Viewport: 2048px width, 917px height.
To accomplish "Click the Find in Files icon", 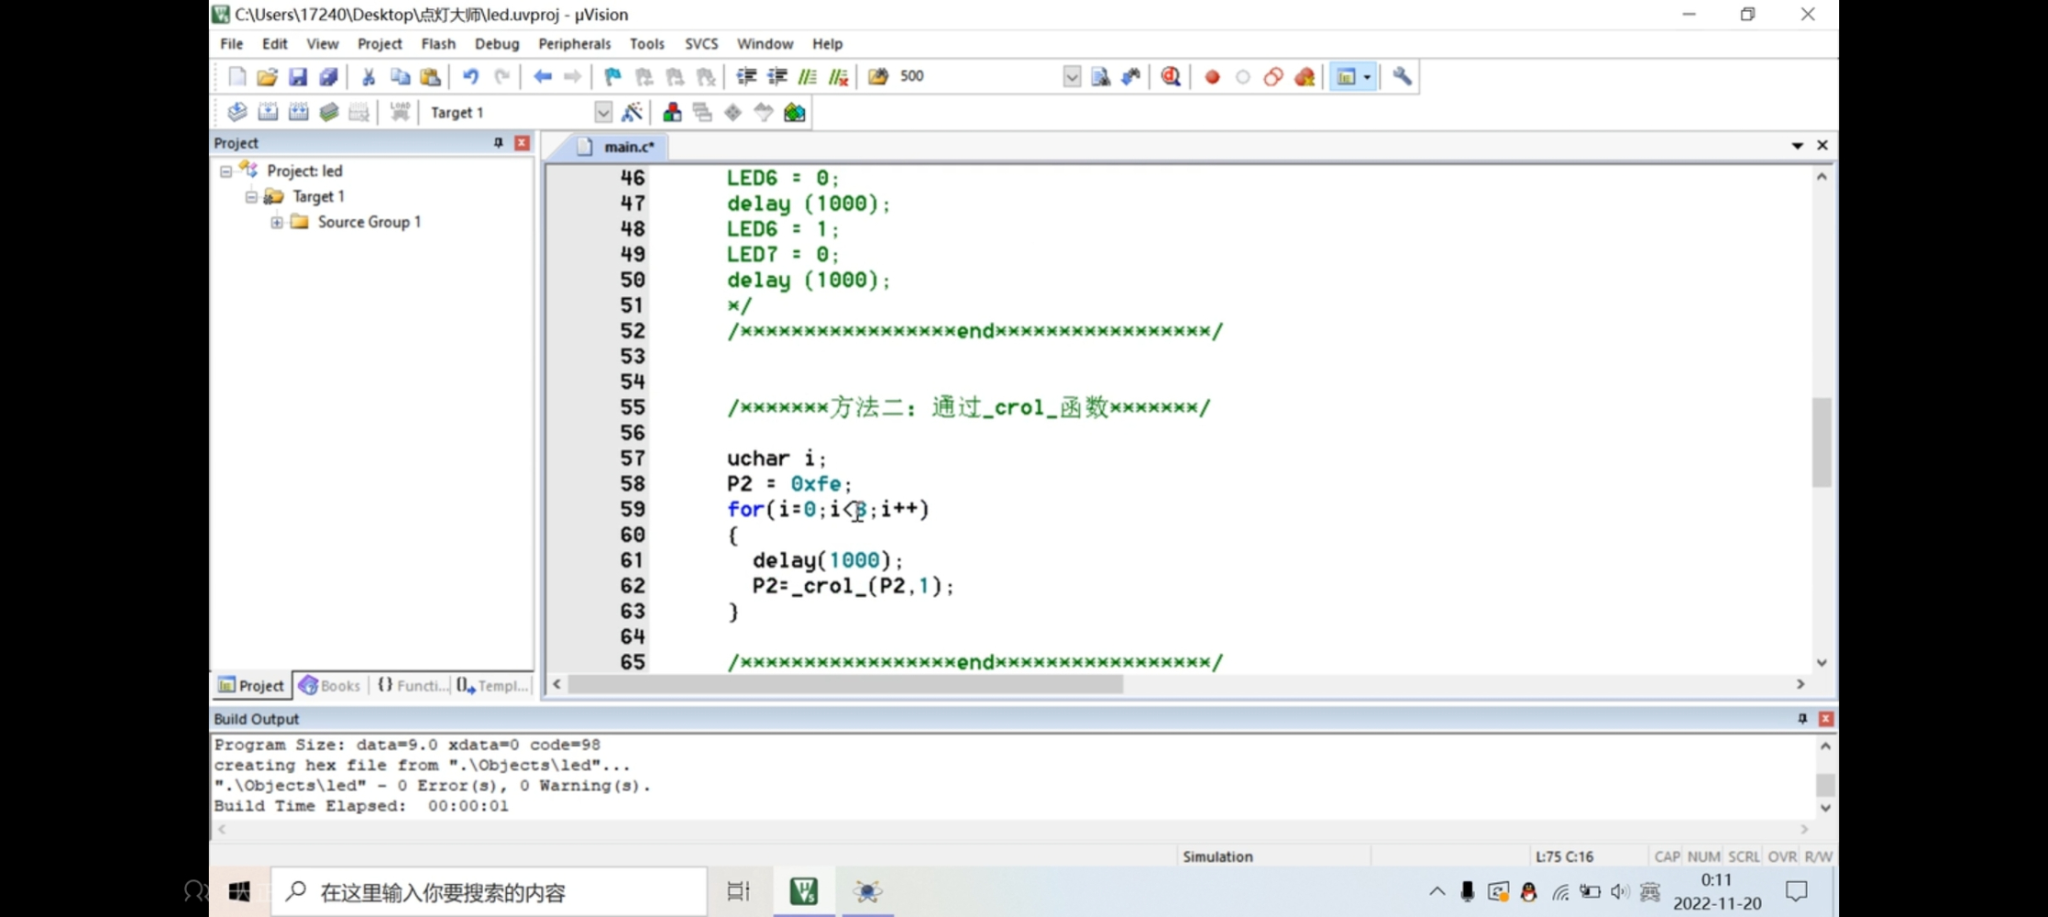I will pyautogui.click(x=878, y=76).
